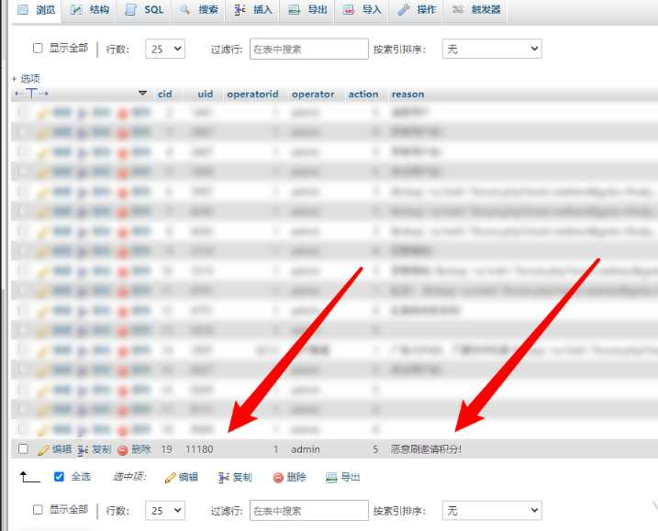Sort by the action column header

click(x=363, y=94)
